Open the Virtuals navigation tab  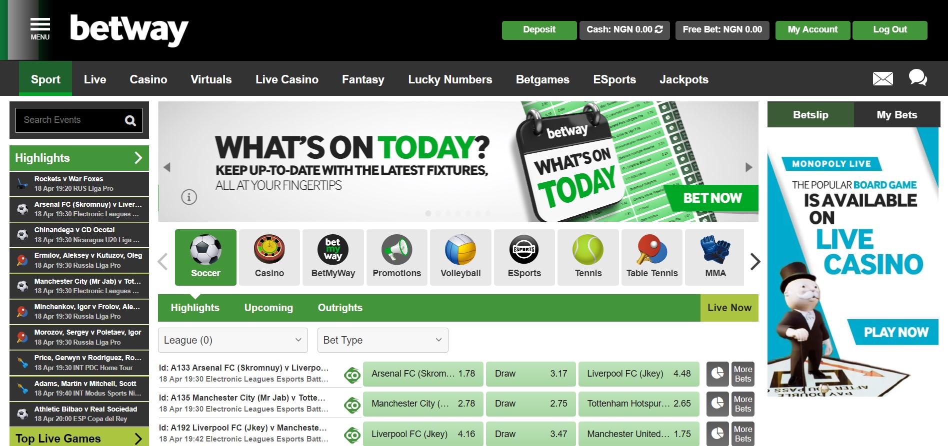click(x=211, y=79)
